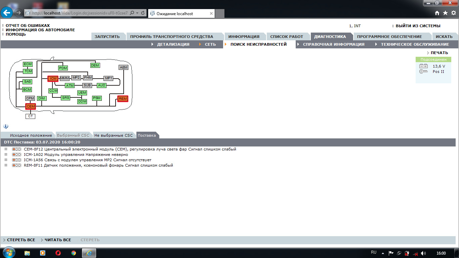The image size is (459, 258).
Task: Open ОТЧЕТ ОБ ОШИБКАХ link
Action: pos(28,26)
